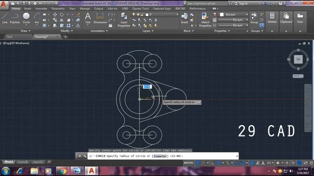
Task: Switch to the Layout1 tab
Action: 23,162
